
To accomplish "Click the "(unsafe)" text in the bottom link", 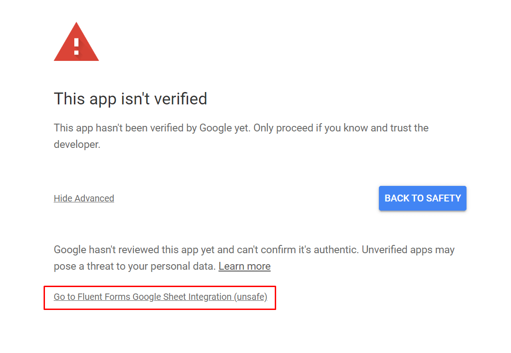I will click(250, 297).
